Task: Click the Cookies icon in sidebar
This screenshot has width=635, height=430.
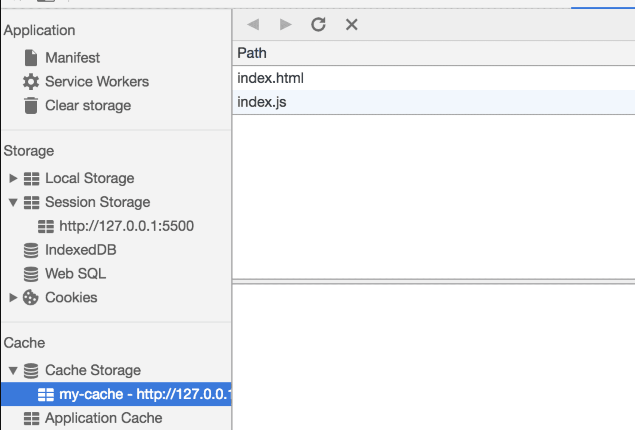Action: (x=31, y=297)
